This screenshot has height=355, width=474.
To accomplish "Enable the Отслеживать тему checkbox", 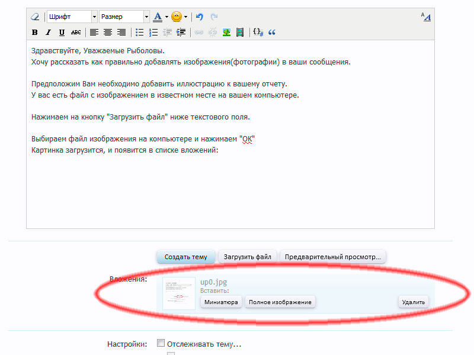I will pyautogui.click(x=161, y=343).
